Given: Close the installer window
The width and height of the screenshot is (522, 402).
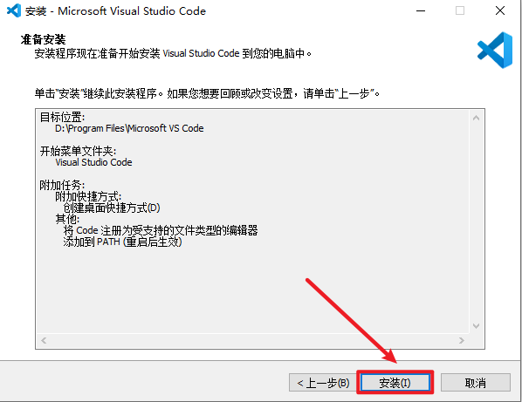Looking at the screenshot, I should [x=500, y=10].
